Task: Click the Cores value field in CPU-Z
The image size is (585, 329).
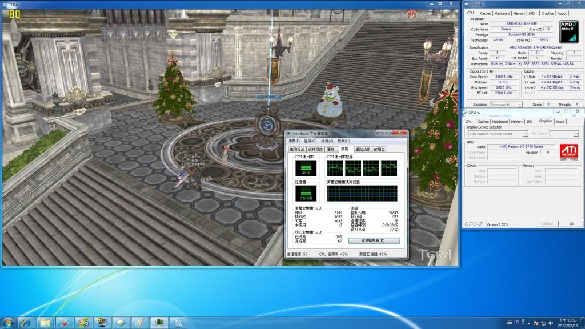Action: tap(548, 105)
